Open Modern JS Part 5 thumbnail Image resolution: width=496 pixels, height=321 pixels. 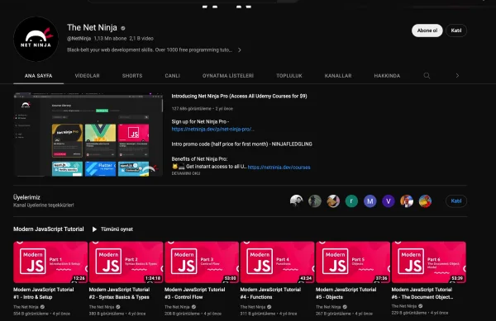pyautogui.click(x=353, y=262)
